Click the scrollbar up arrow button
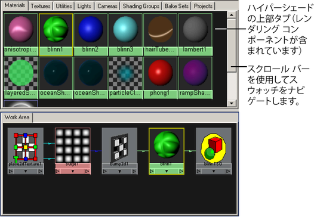 pyautogui.click(x=232, y=15)
